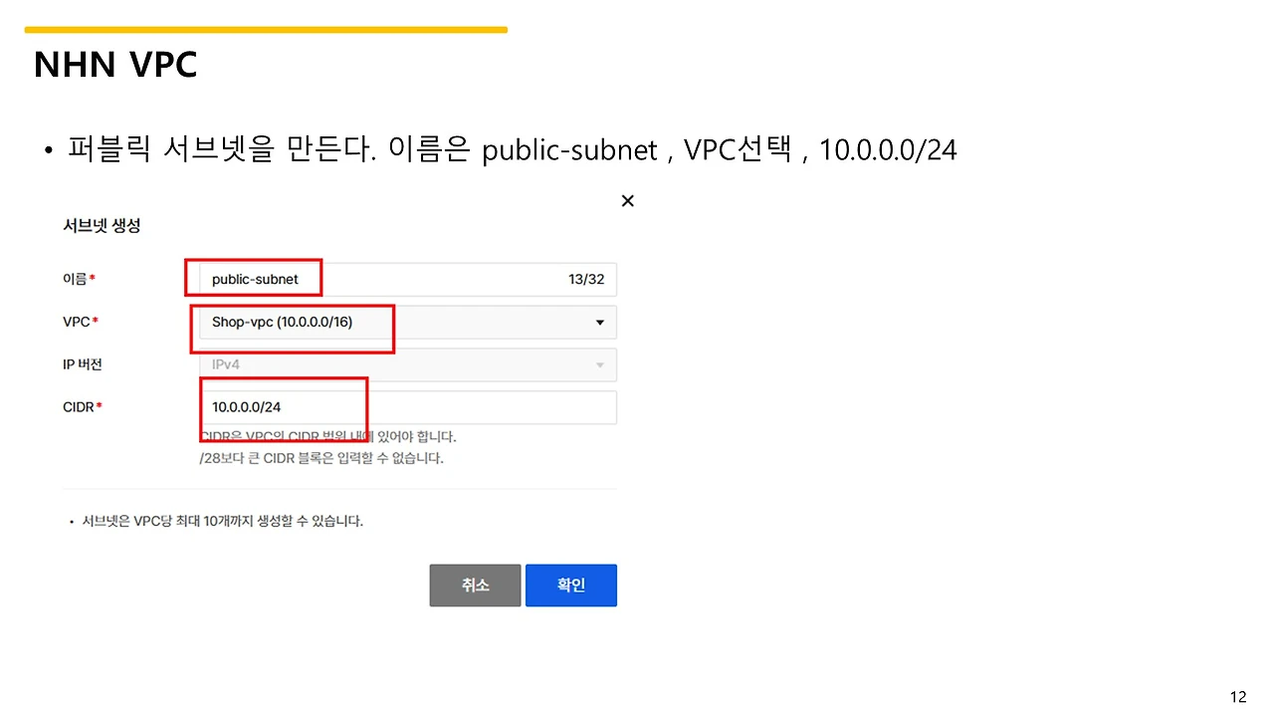1274x717 pixels.
Task: Click the IPv4 IP 버전 dropdown arrow
Action: [x=599, y=364]
